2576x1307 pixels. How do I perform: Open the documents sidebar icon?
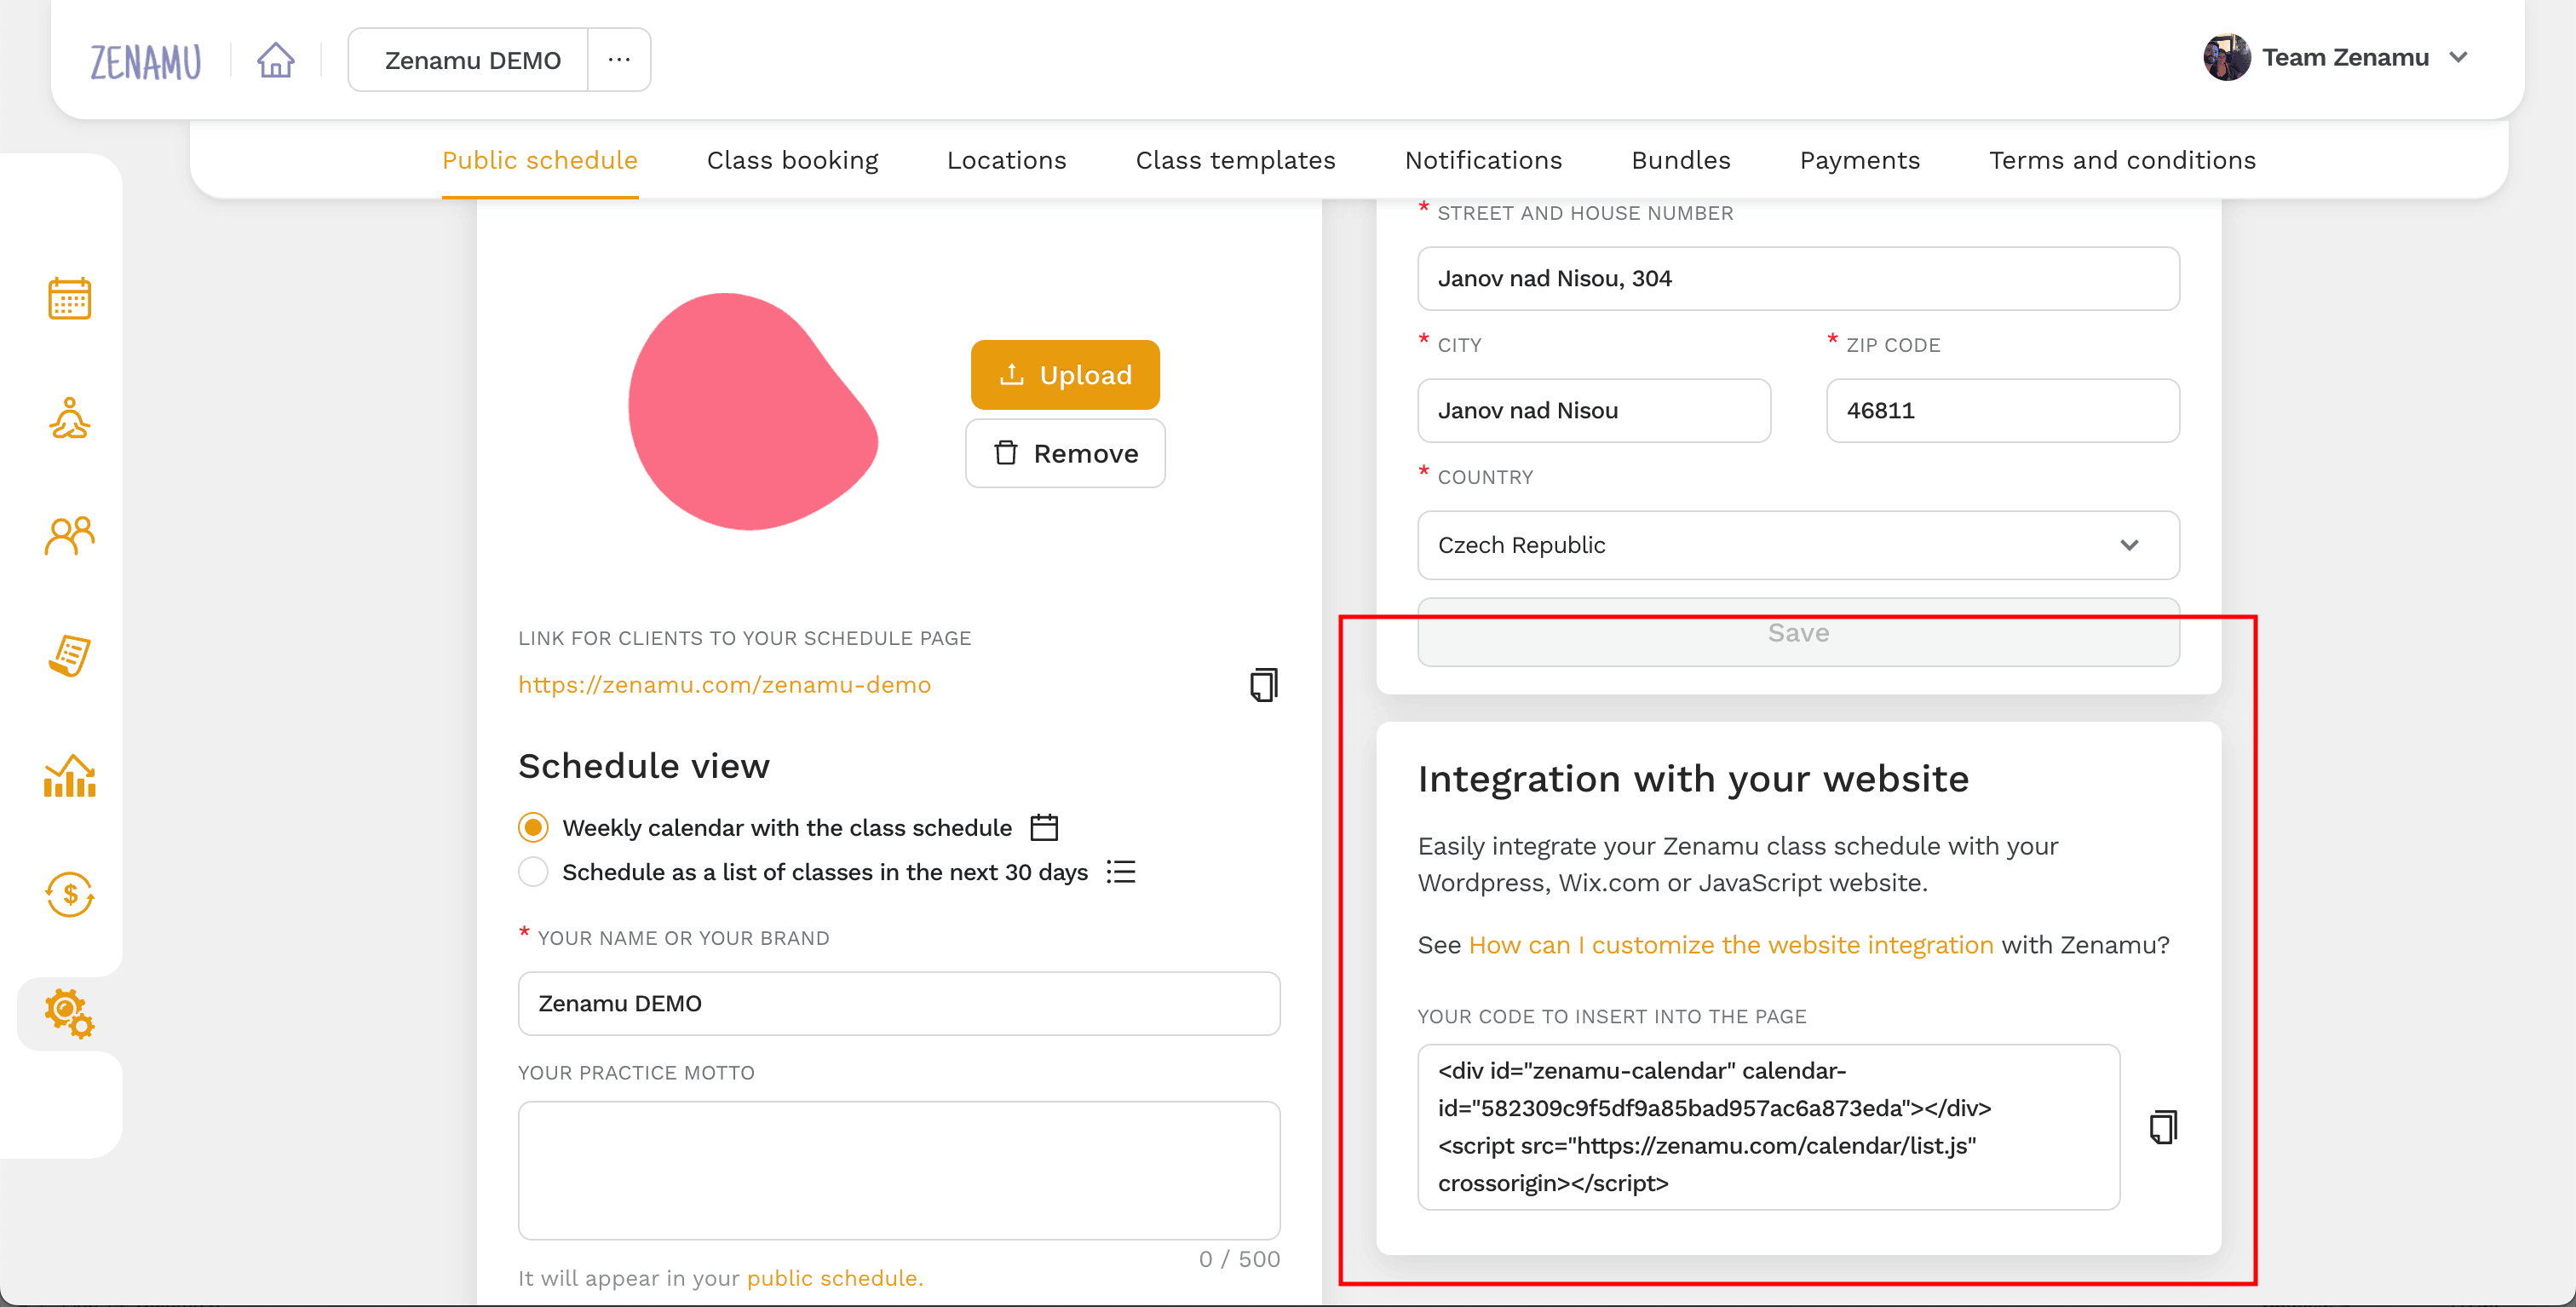point(69,655)
